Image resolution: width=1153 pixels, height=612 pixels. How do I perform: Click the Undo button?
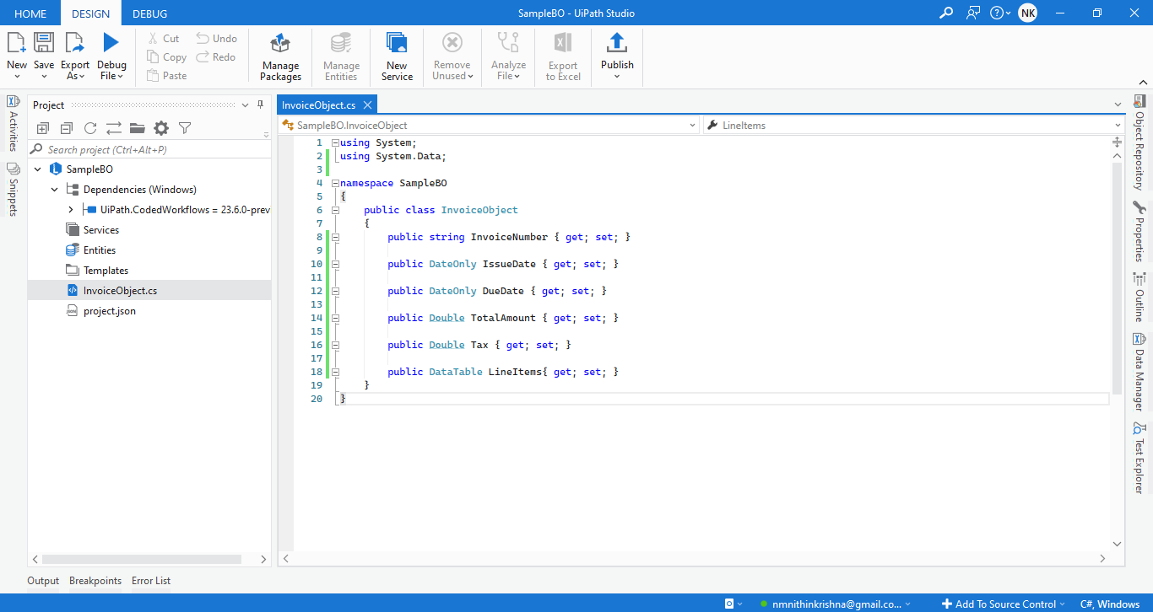point(217,39)
